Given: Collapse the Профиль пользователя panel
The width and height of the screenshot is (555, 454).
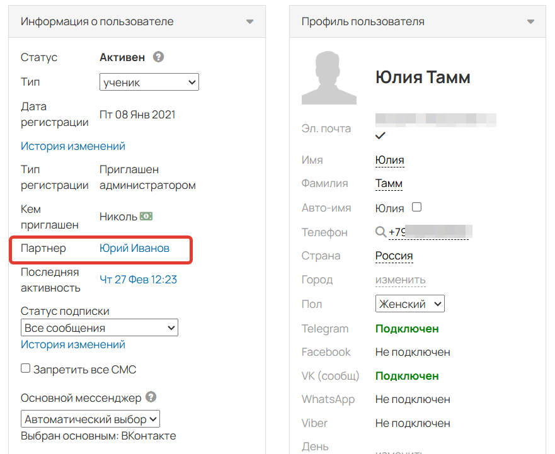Looking at the screenshot, I should pyautogui.click(x=530, y=21).
